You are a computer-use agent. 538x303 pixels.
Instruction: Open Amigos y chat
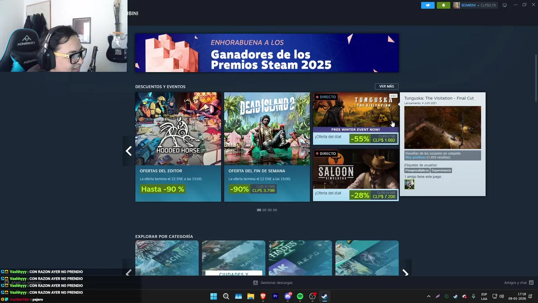[x=515, y=283]
